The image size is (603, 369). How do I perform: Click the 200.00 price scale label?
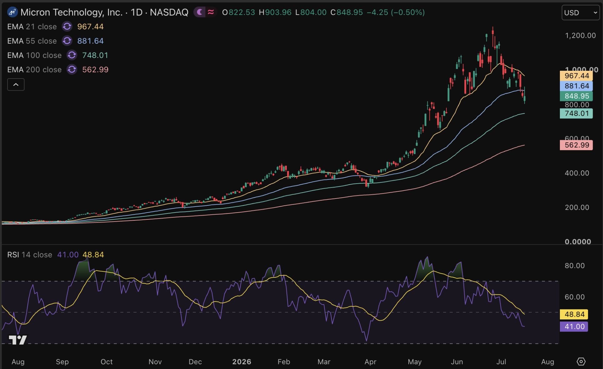(x=577, y=208)
